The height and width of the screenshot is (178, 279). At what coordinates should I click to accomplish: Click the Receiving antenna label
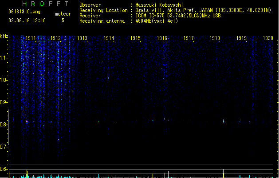pyautogui.click(x=102, y=21)
